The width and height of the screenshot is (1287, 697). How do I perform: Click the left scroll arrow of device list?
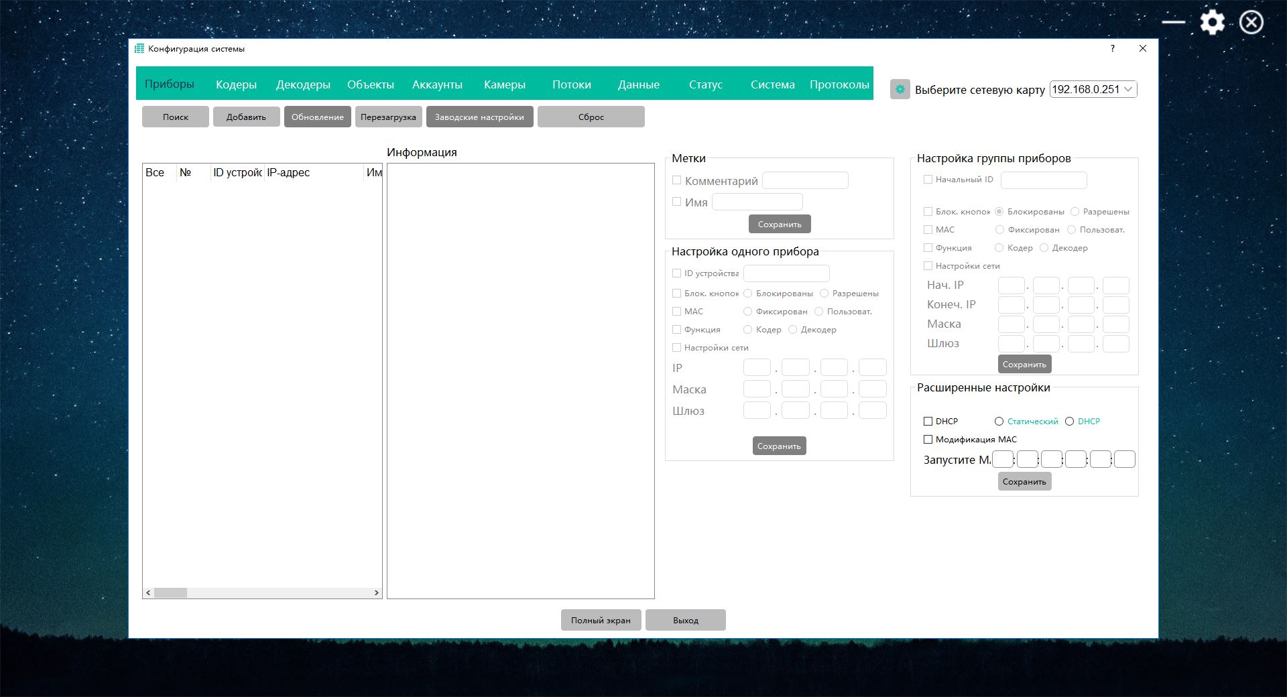click(148, 593)
